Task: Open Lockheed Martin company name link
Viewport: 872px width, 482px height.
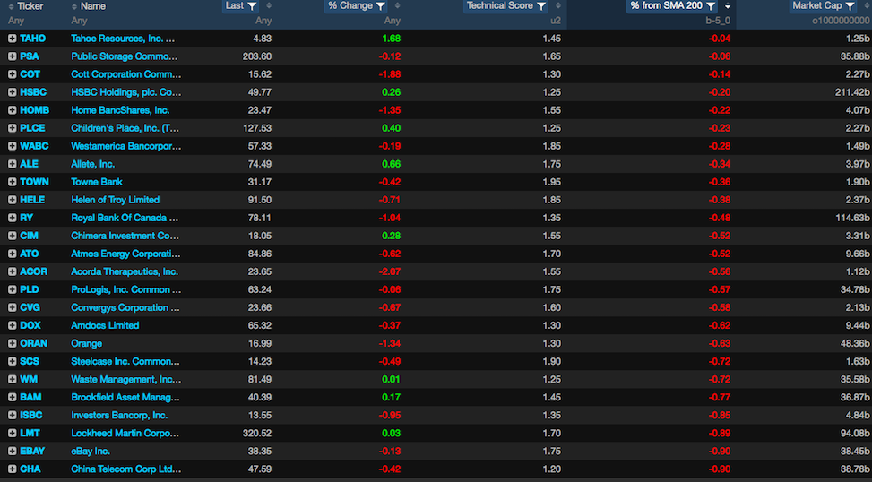Action: (x=125, y=433)
